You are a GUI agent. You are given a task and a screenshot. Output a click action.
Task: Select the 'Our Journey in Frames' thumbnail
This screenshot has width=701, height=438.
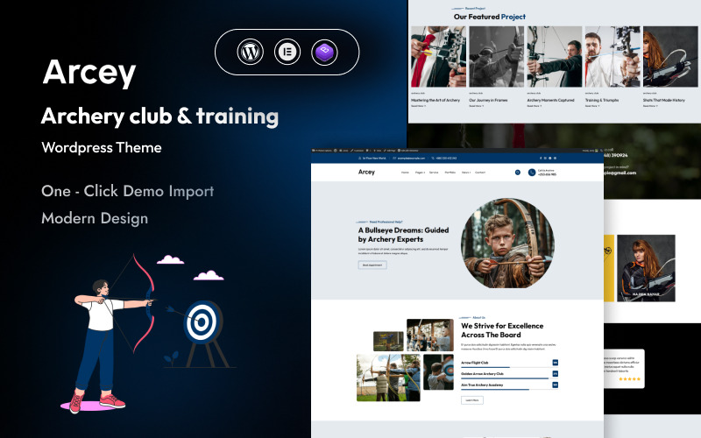tap(496, 56)
